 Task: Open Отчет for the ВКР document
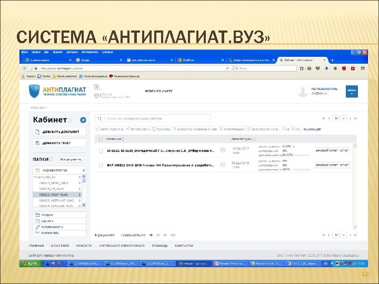point(344,165)
